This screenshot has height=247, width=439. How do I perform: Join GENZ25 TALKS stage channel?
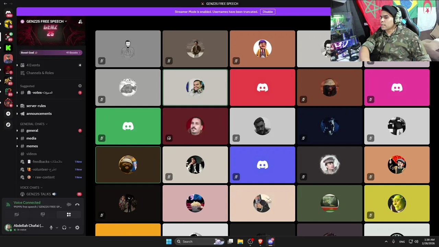(x=51, y=194)
